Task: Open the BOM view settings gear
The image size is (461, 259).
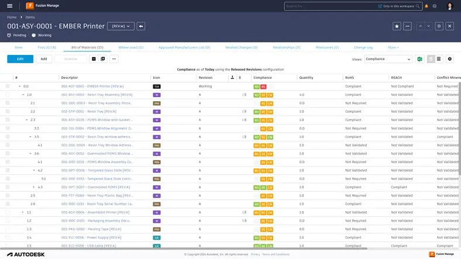Action: (449, 59)
